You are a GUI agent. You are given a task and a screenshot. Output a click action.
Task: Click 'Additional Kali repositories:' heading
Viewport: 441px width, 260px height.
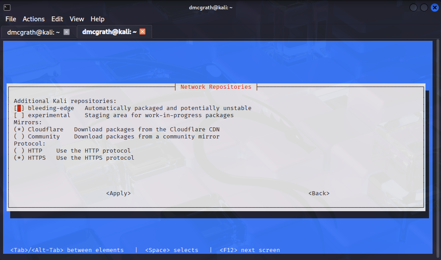click(x=65, y=101)
